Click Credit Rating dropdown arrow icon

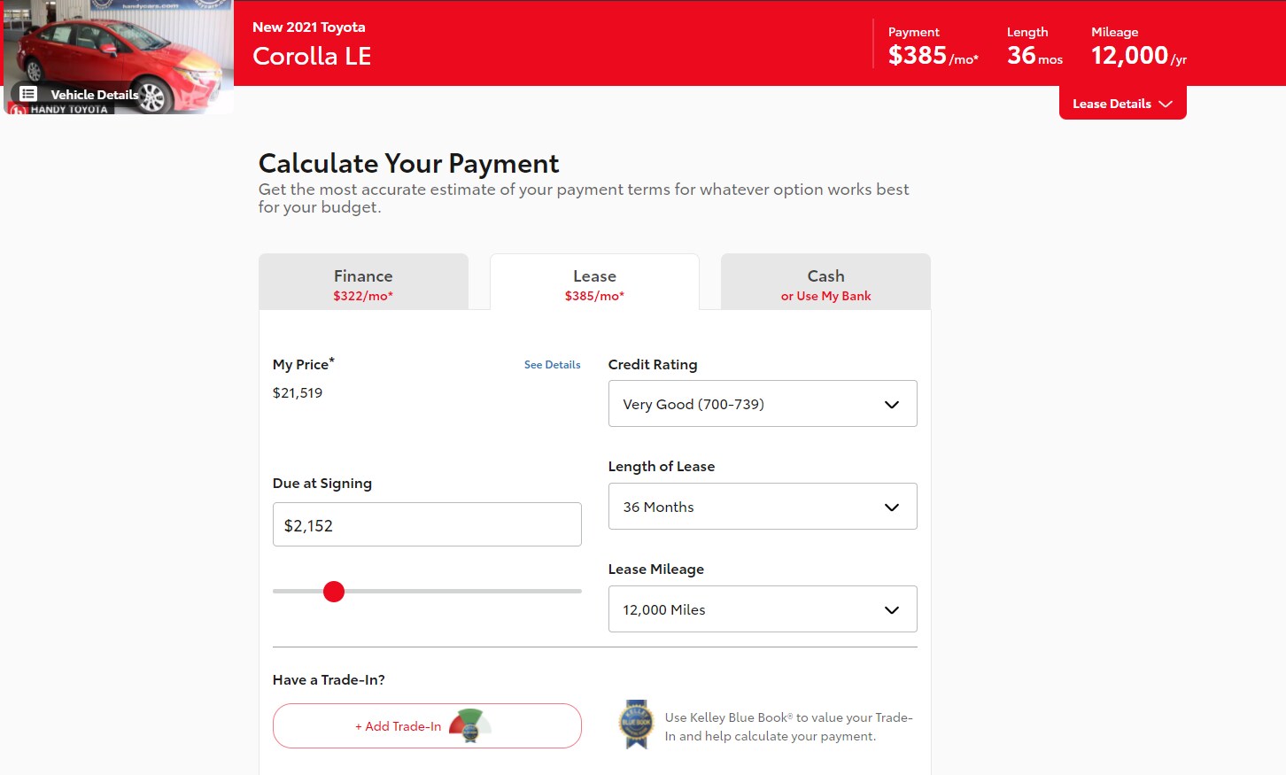pos(891,405)
